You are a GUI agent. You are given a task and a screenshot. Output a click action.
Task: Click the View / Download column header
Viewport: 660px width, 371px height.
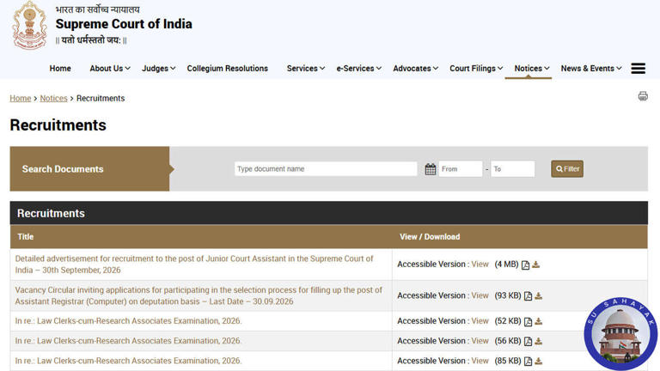[430, 237]
